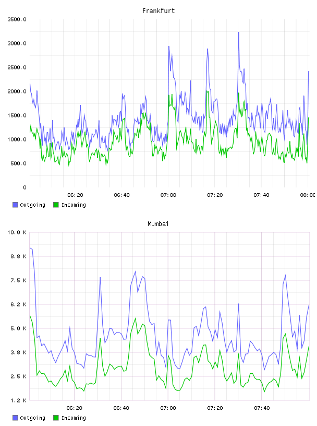The width and height of the screenshot is (317, 426).
Task: Click the 07:20 time label in Mumbai
Action: [x=215, y=408]
